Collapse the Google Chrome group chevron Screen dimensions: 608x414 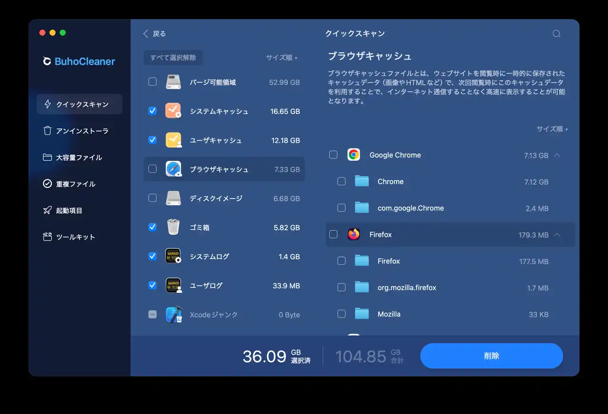[557, 155]
